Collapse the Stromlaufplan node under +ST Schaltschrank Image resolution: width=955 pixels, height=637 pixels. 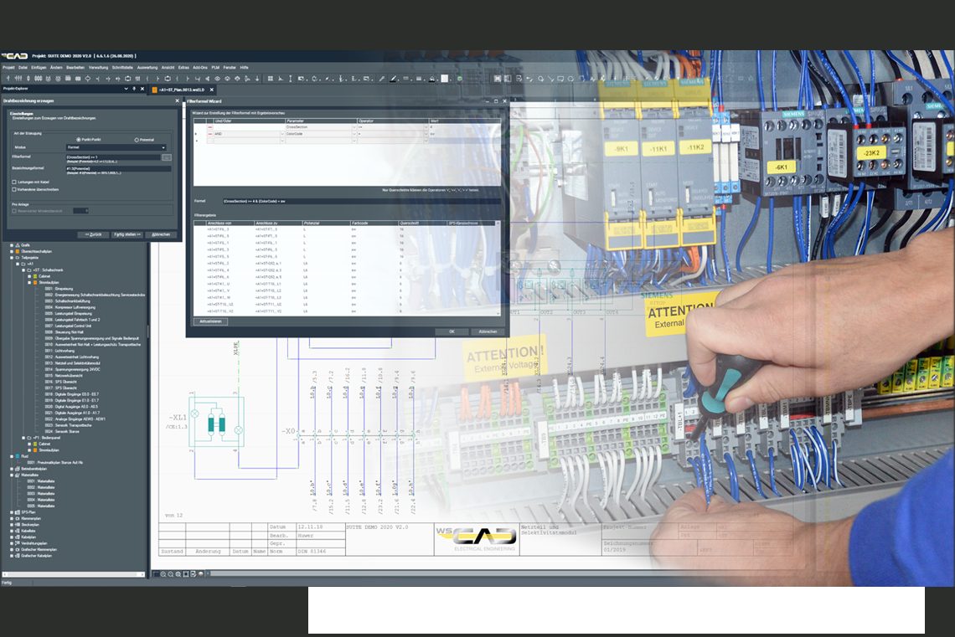(x=29, y=282)
